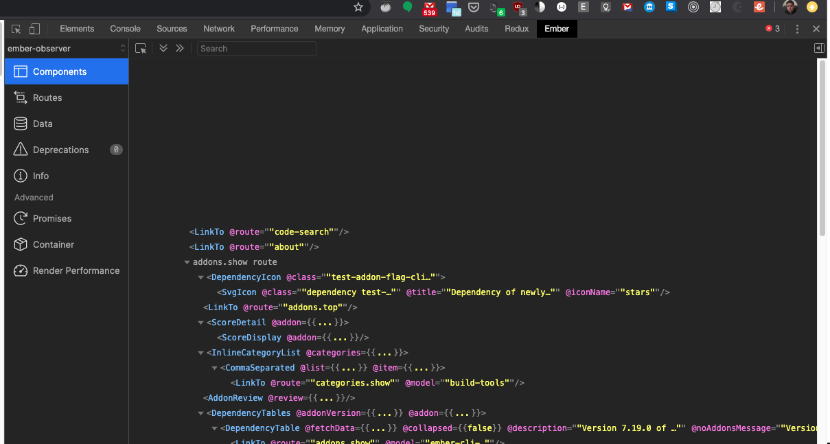Viewport: 830px width, 444px height.
Task: Switch to the Network tab
Action: (x=219, y=29)
